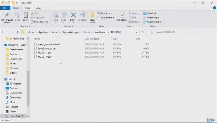Go up one folder level
The height and width of the screenshot is (123, 217).
coord(17,32)
